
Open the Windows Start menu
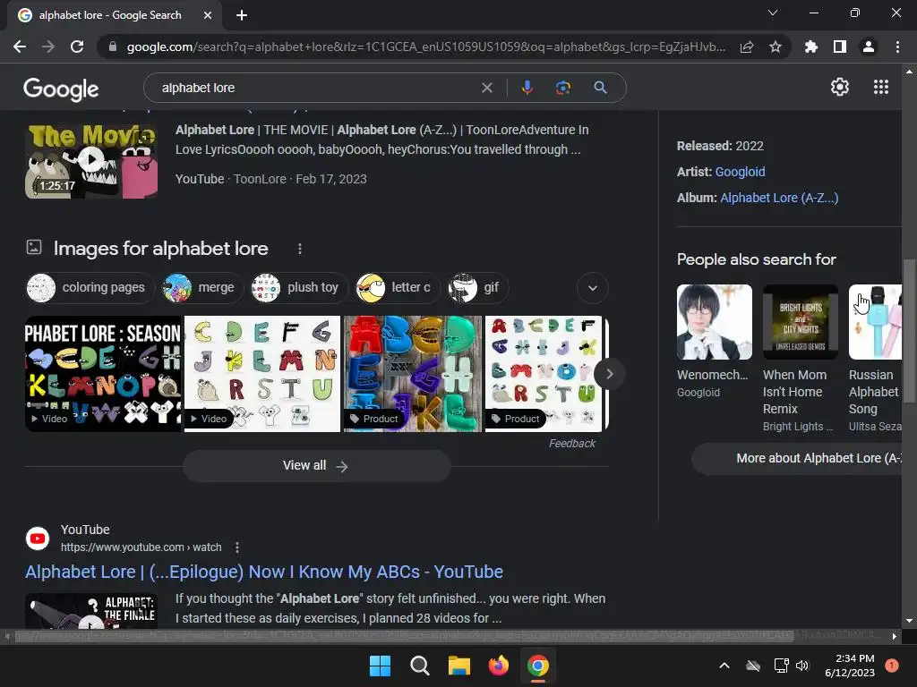pos(380,666)
